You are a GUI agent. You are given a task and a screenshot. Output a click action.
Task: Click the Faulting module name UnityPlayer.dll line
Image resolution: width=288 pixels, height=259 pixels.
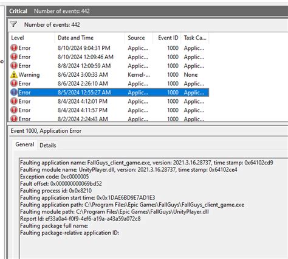(x=129, y=169)
